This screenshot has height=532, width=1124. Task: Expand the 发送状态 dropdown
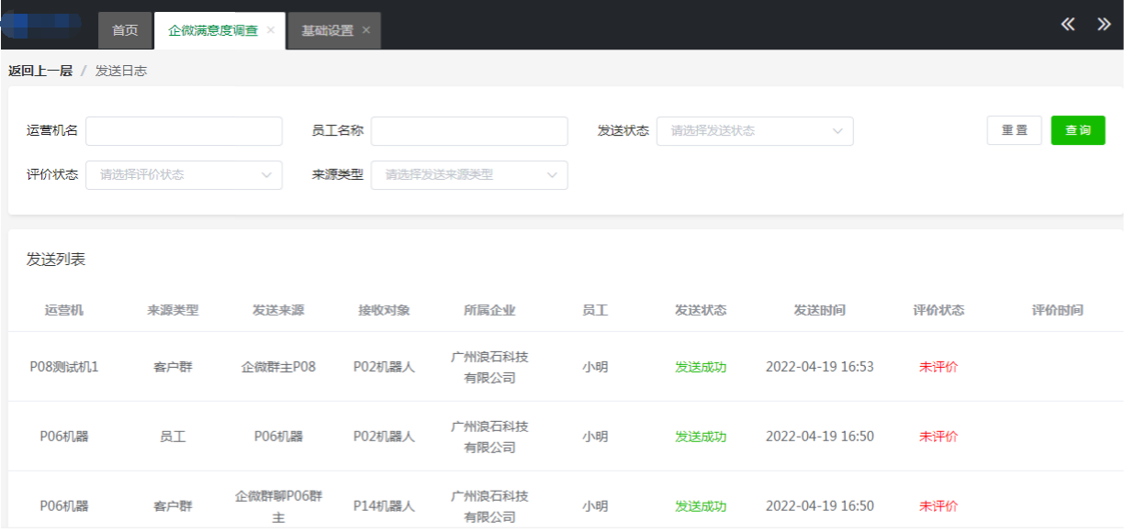coord(754,131)
